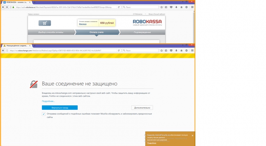Click the Дополнительно button

pyautogui.click(x=142, y=108)
